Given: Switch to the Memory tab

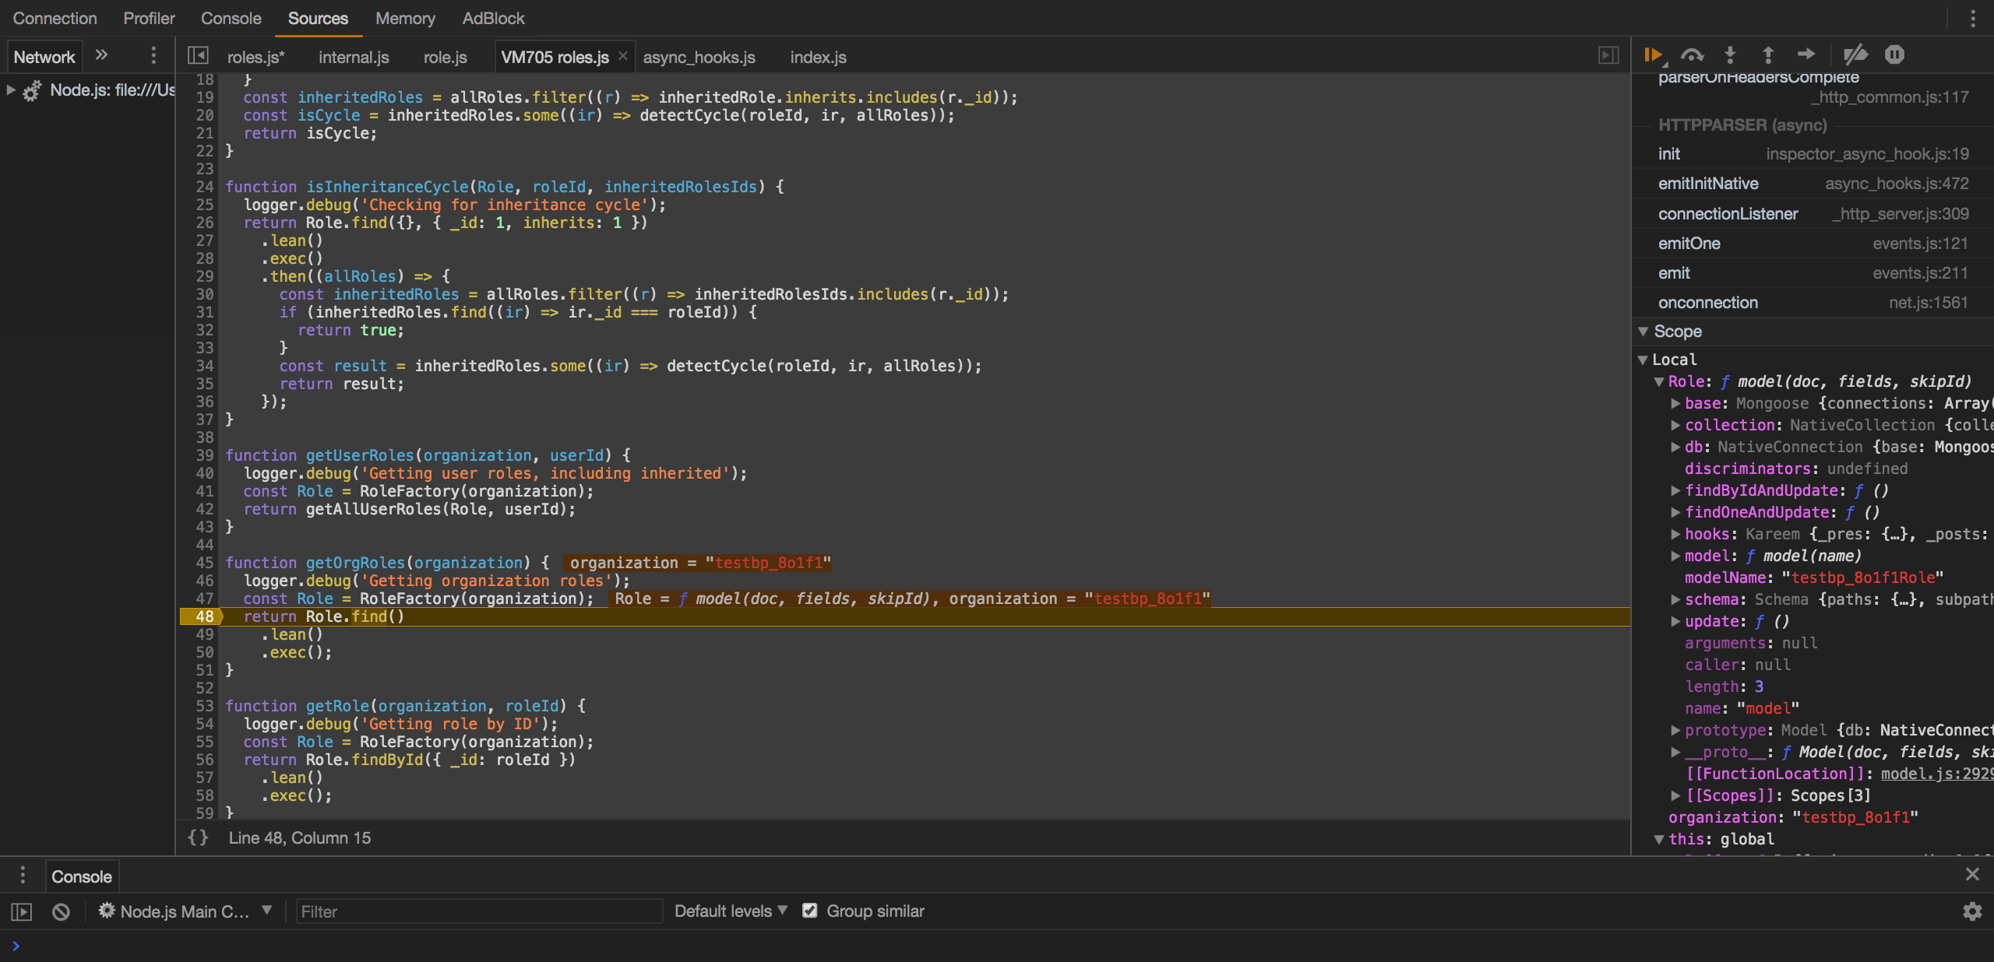Looking at the screenshot, I should coord(405,18).
